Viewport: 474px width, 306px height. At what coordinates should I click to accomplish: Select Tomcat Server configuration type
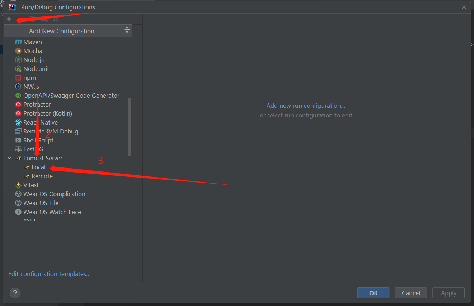click(x=43, y=158)
